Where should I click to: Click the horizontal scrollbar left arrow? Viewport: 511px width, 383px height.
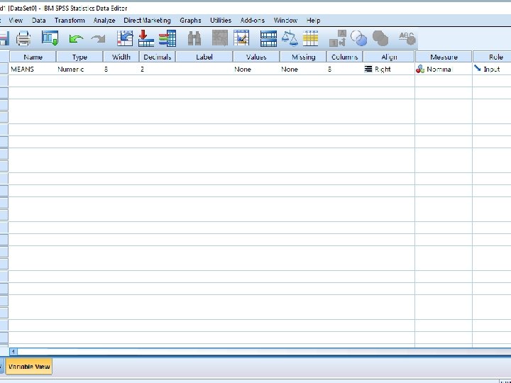click(13, 351)
